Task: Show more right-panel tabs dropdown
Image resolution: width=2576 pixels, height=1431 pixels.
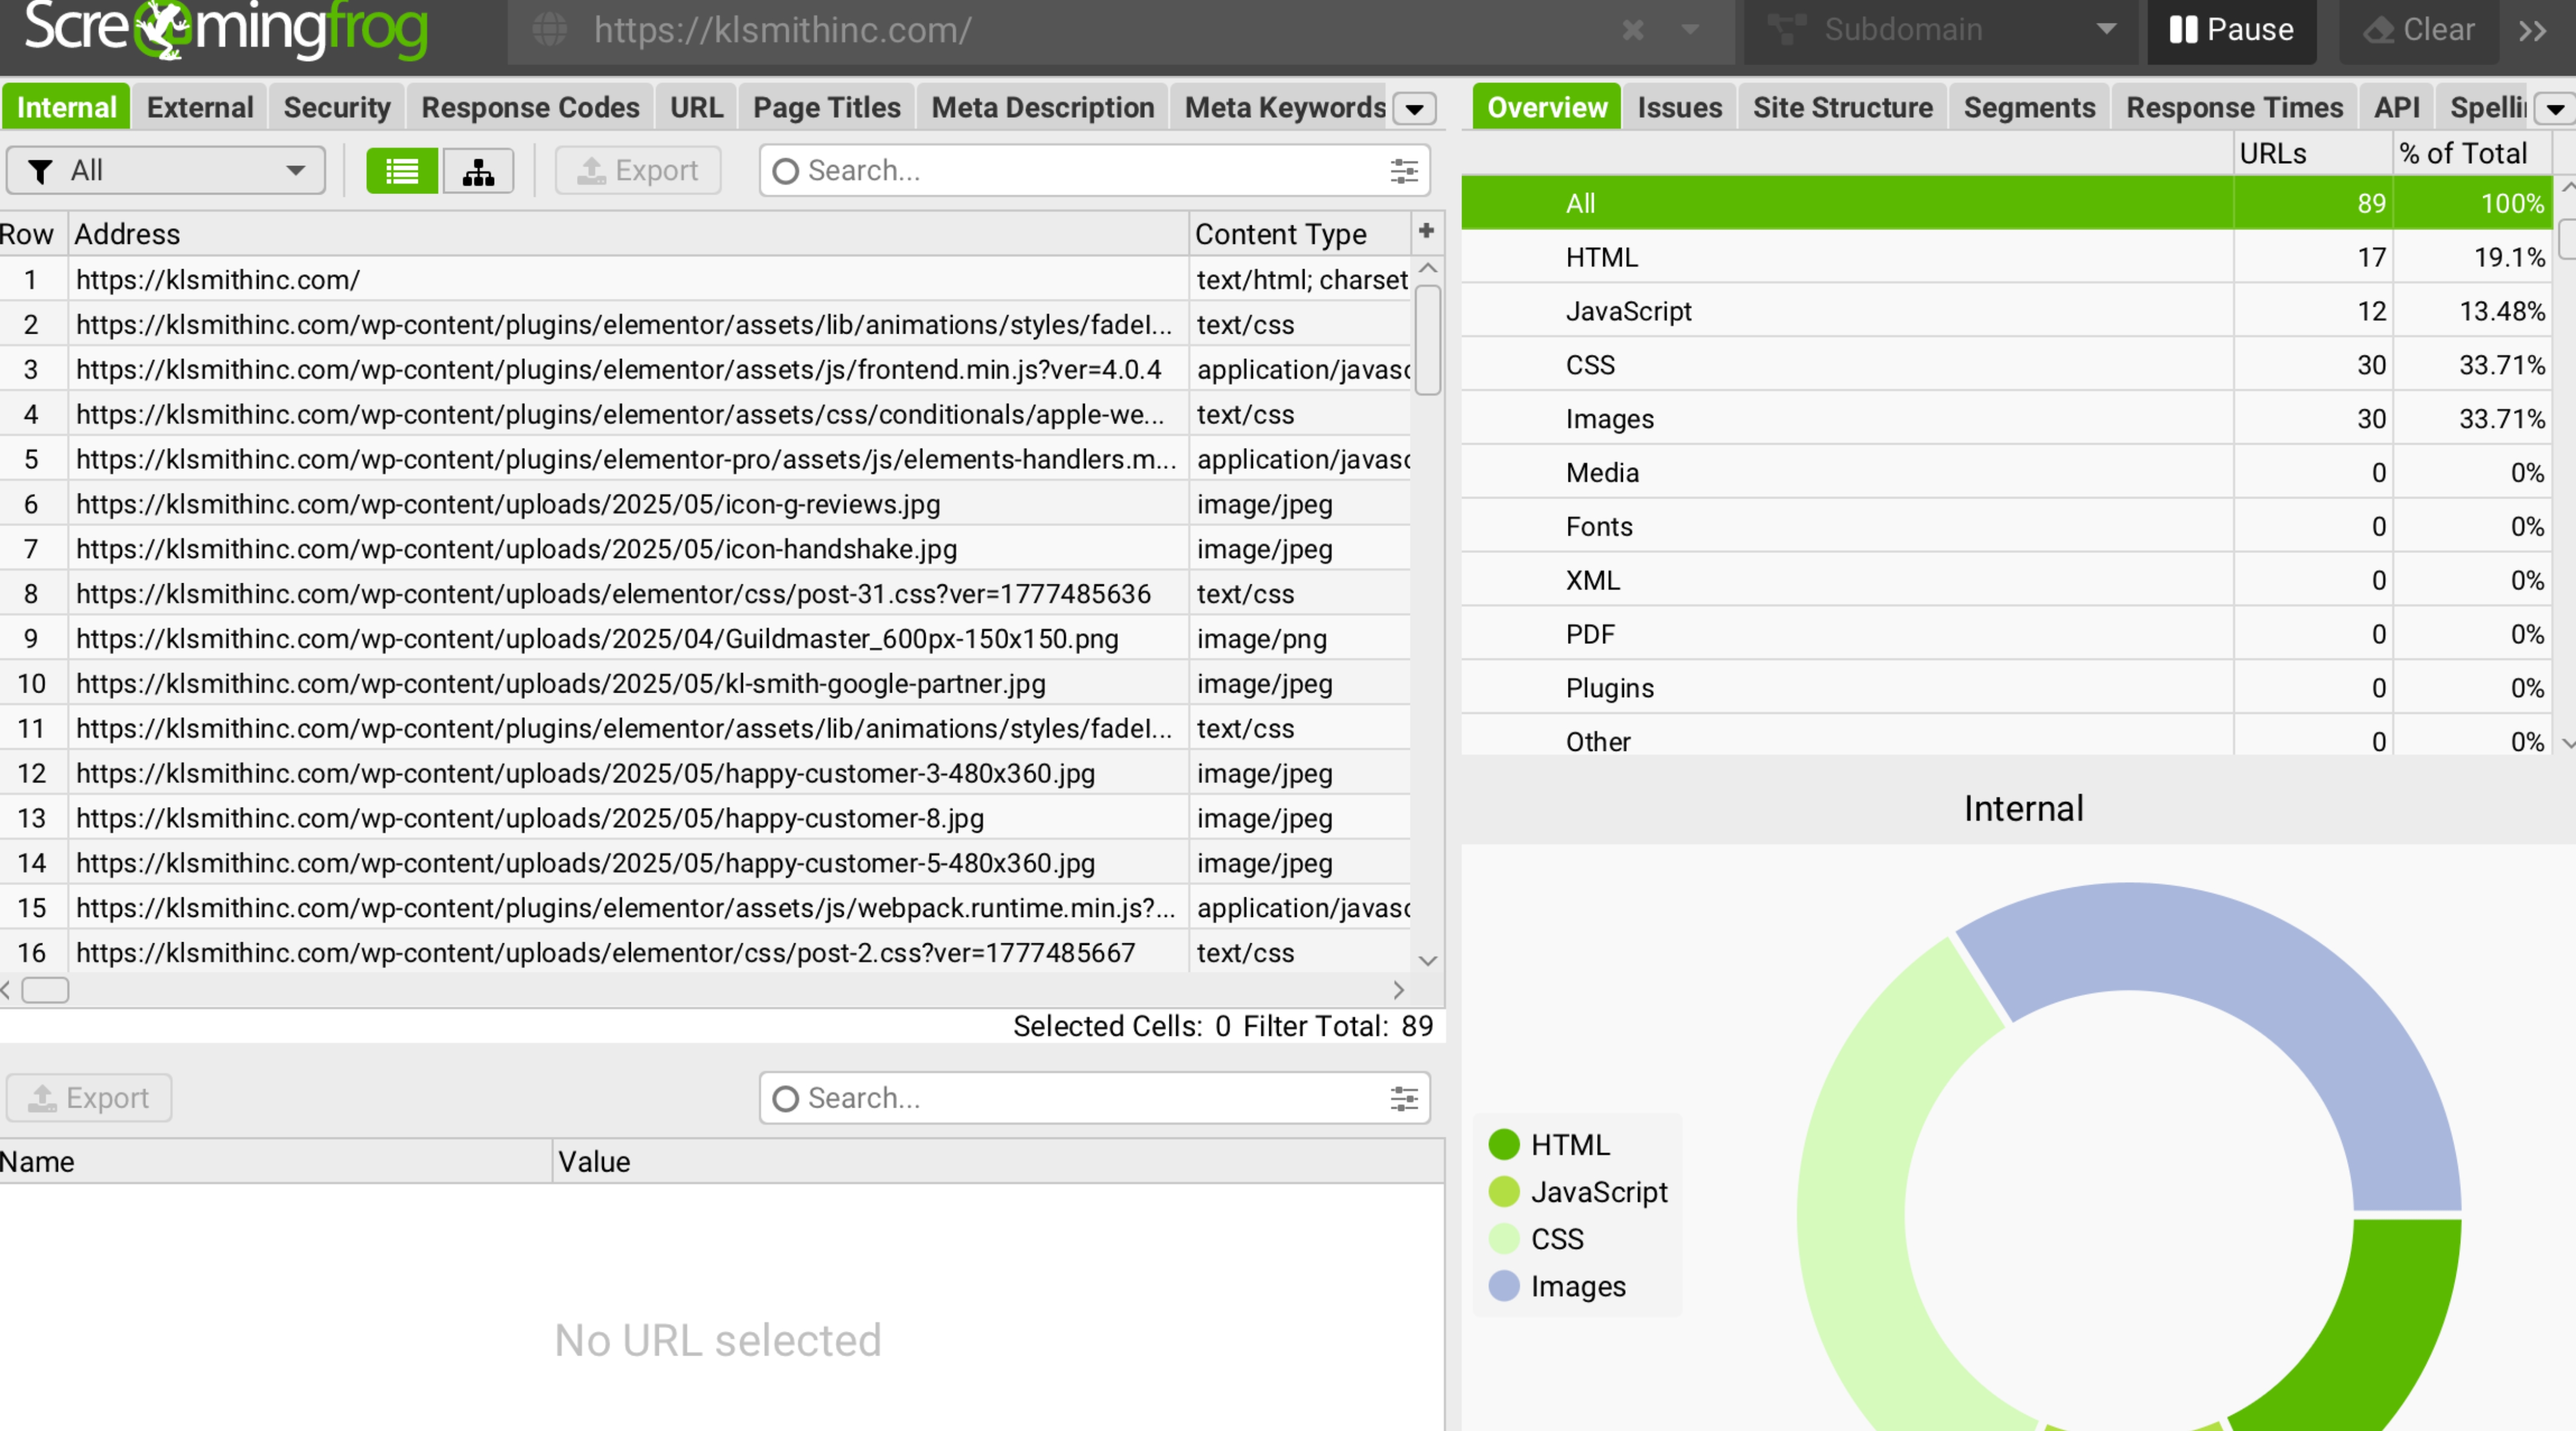Action: [2555, 108]
